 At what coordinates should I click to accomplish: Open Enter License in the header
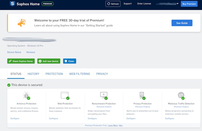click(144, 3)
